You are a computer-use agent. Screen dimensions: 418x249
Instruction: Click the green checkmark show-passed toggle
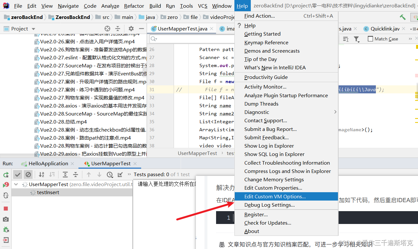18,174
